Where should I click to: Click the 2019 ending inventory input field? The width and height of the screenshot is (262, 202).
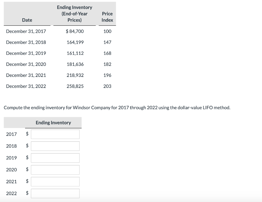point(55,158)
